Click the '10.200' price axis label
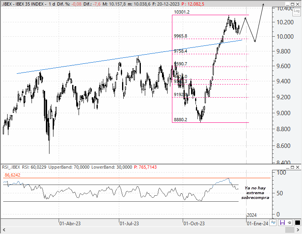Image resolution: width=302 pixels, height=234 pixels. point(285,22)
